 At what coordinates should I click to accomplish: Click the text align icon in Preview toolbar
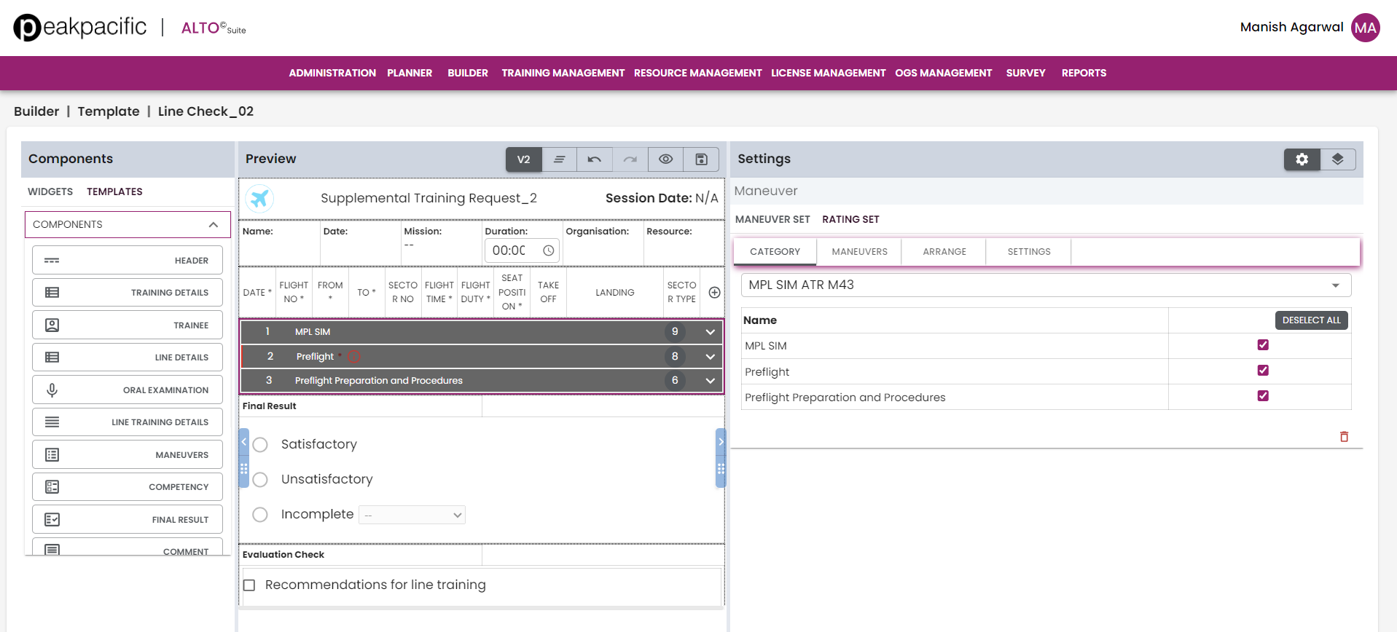pyautogui.click(x=559, y=159)
